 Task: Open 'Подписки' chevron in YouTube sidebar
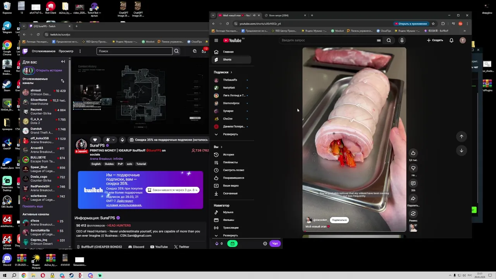coord(231,72)
